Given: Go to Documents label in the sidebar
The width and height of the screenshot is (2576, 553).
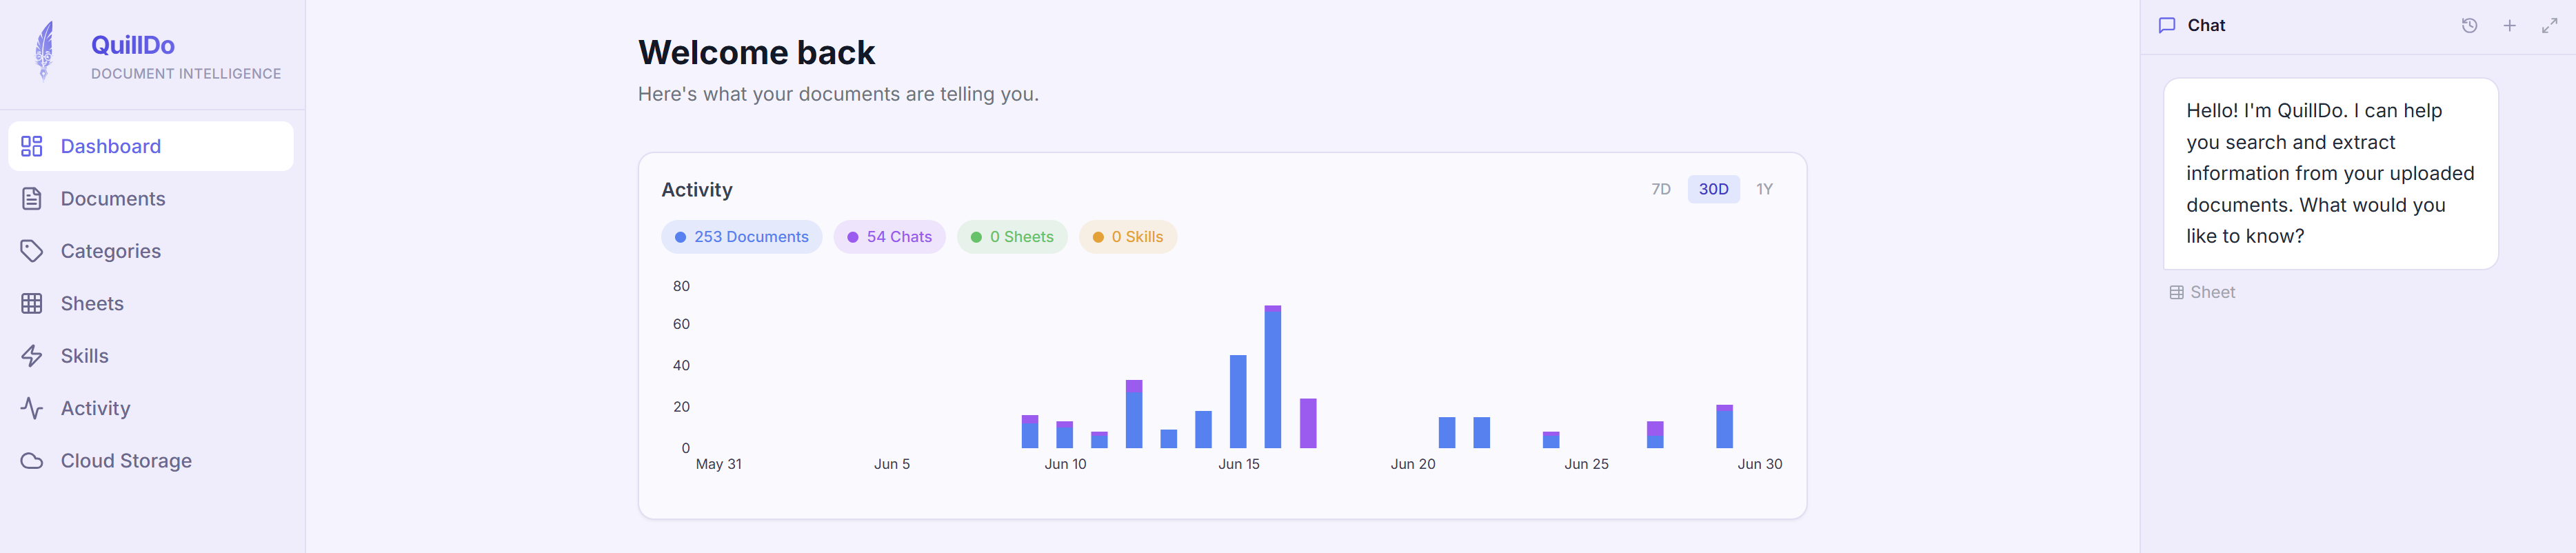Looking at the screenshot, I should pos(113,199).
